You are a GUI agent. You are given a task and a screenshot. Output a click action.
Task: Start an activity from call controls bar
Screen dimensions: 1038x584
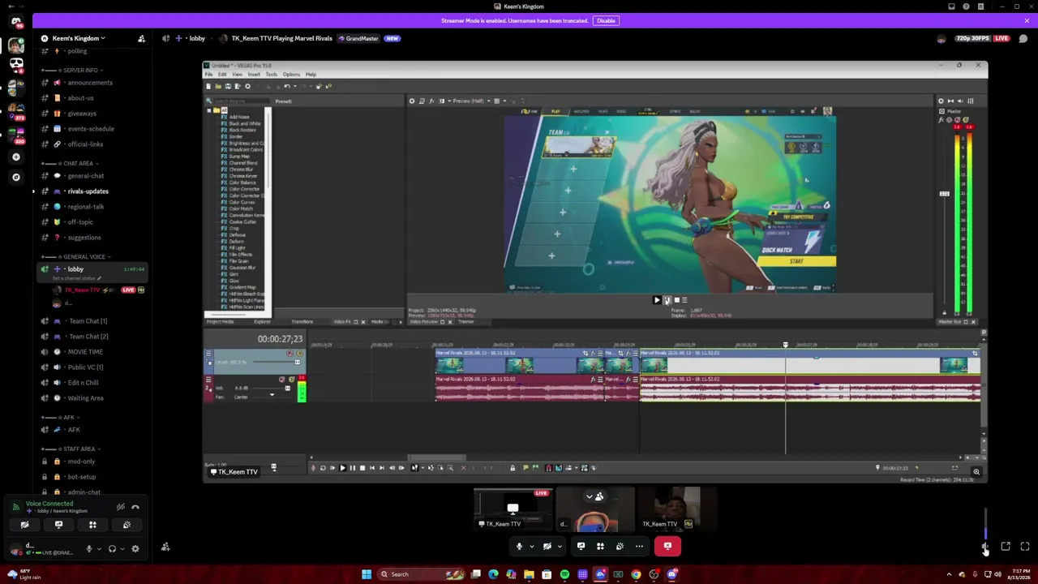[600, 546]
